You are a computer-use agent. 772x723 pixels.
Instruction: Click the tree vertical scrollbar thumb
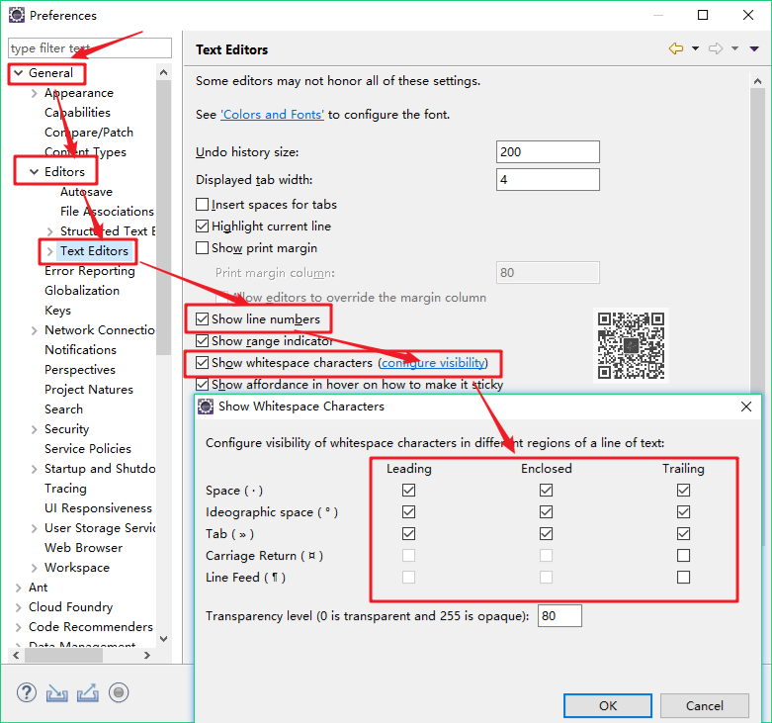point(163,217)
